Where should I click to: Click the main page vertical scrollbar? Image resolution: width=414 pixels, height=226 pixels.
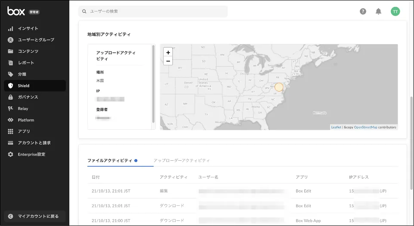pyautogui.click(x=411, y=142)
